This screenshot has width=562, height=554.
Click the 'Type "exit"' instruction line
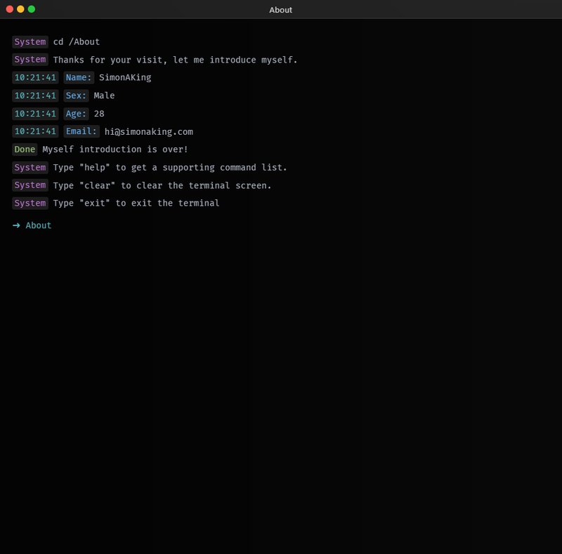[x=136, y=203]
